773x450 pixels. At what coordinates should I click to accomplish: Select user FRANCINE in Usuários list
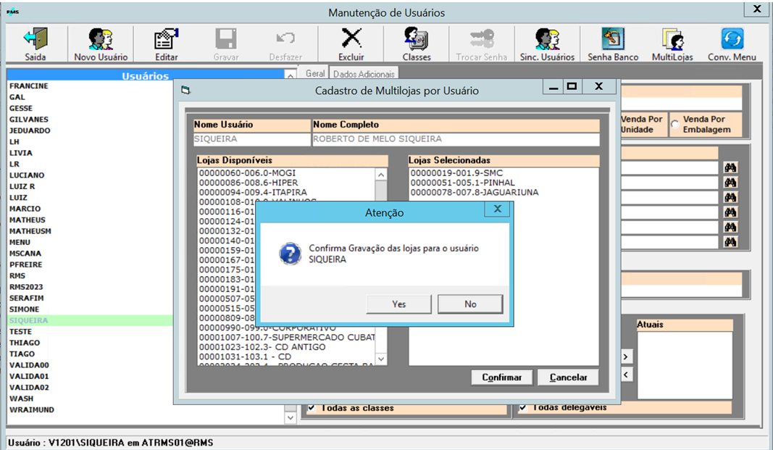(x=28, y=86)
